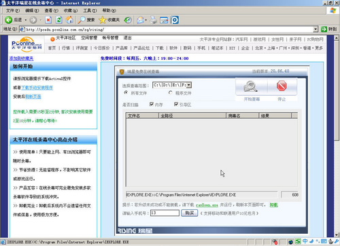Click the window-shaped toolbar icon beside Print
This screenshot has height=246, width=340.
pos(164,20)
